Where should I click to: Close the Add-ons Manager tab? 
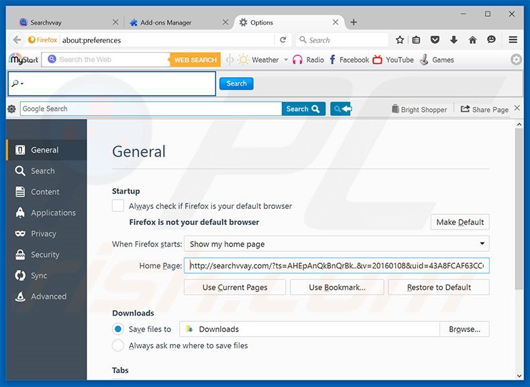[225, 22]
